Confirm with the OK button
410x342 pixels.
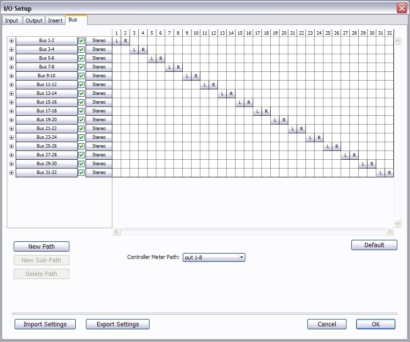375,324
